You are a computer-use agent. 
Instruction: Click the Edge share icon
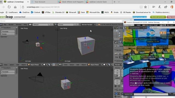166,7
